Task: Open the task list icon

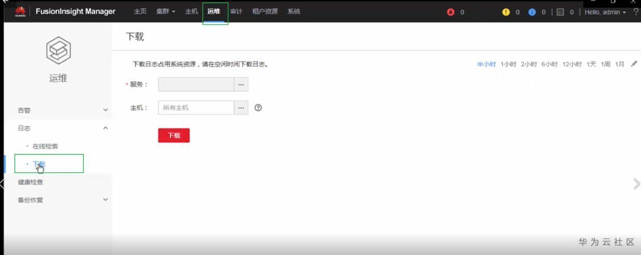Action: coord(560,12)
